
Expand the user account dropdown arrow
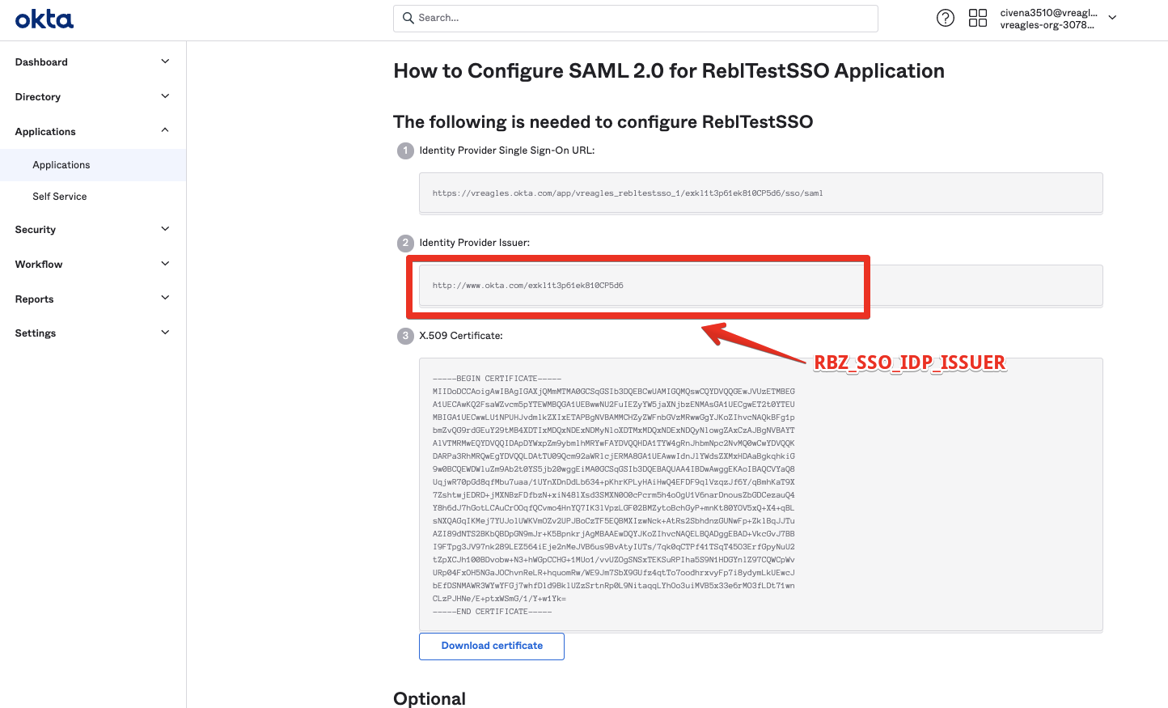[x=1112, y=18]
